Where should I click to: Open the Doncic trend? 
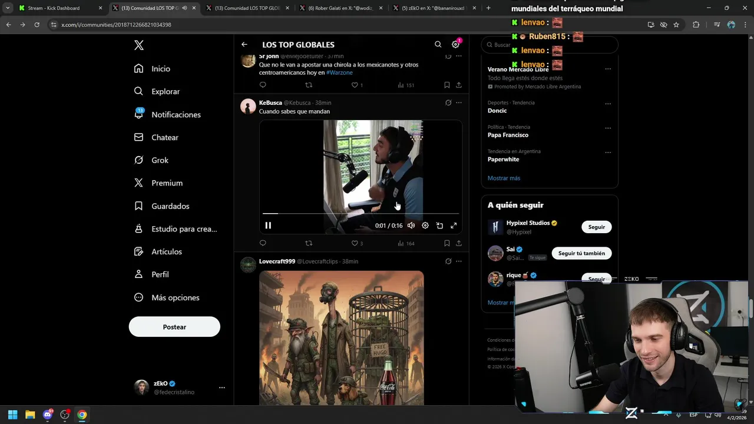tap(497, 111)
